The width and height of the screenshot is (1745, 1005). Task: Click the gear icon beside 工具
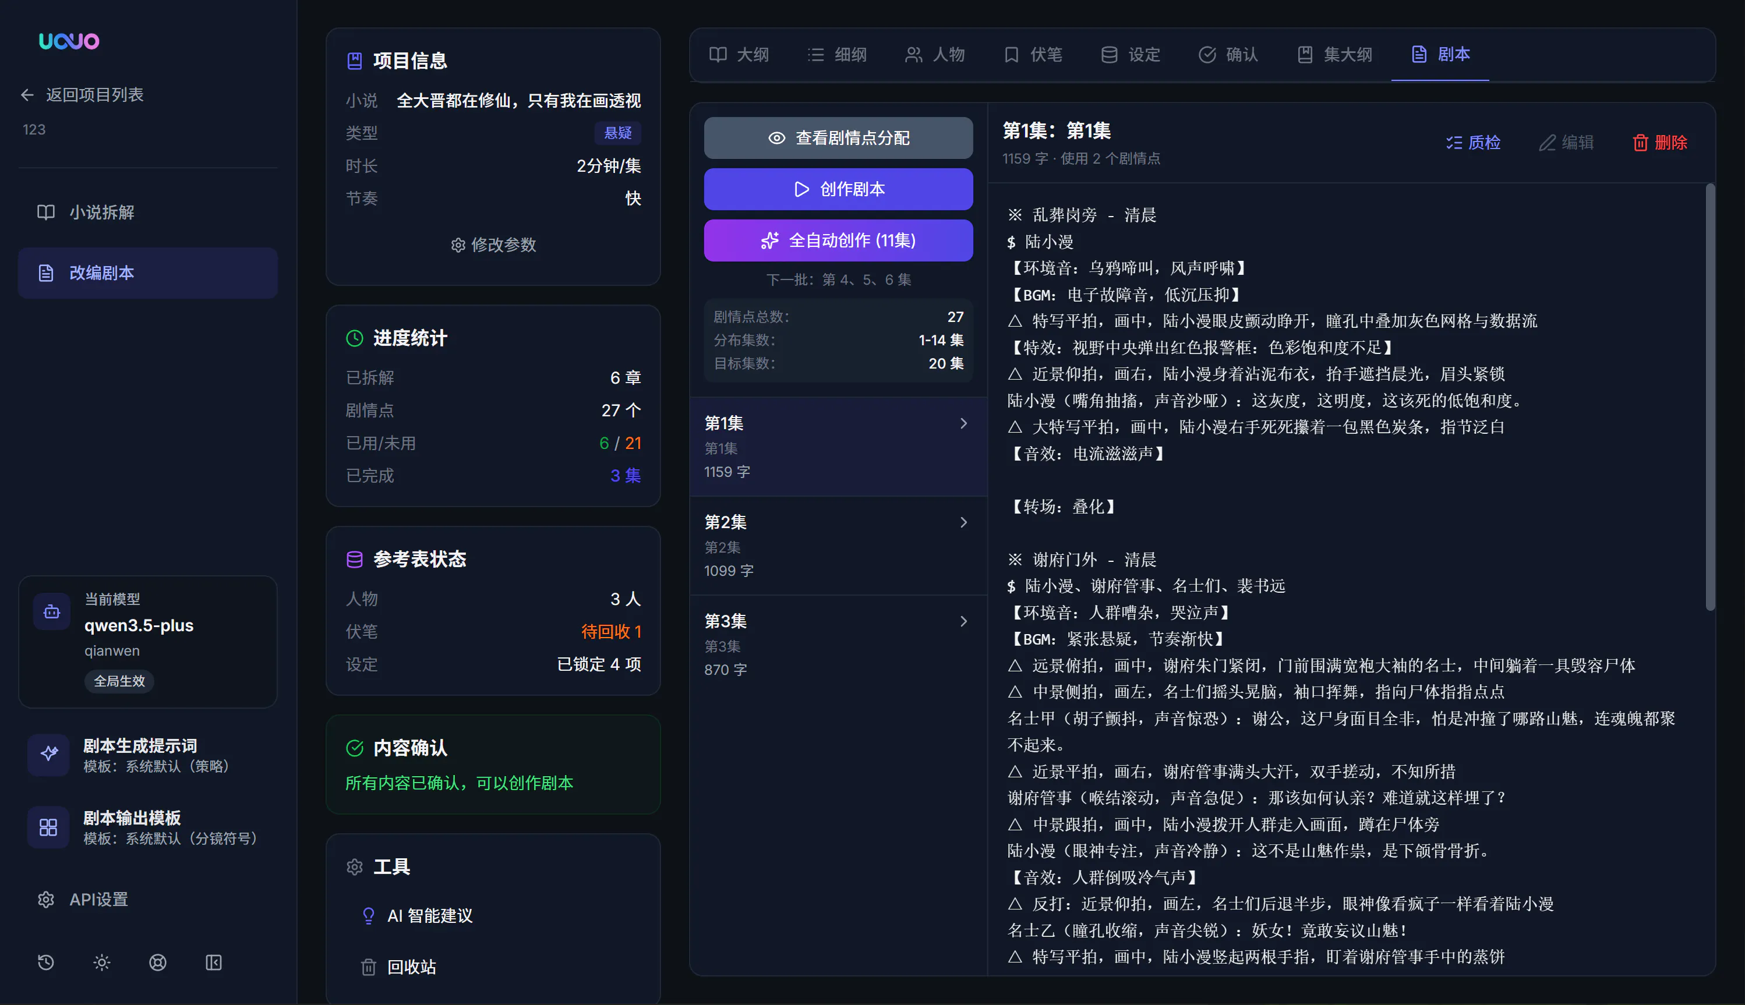pos(354,867)
